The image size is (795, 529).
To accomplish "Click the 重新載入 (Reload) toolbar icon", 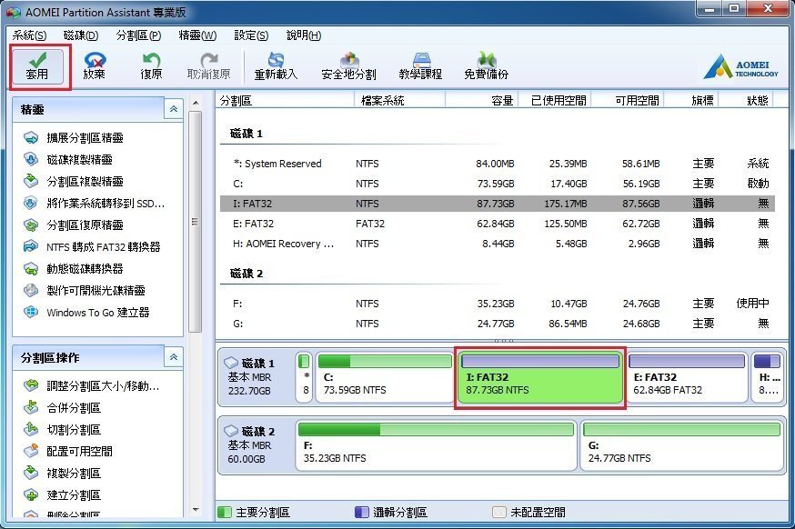I will click(276, 66).
